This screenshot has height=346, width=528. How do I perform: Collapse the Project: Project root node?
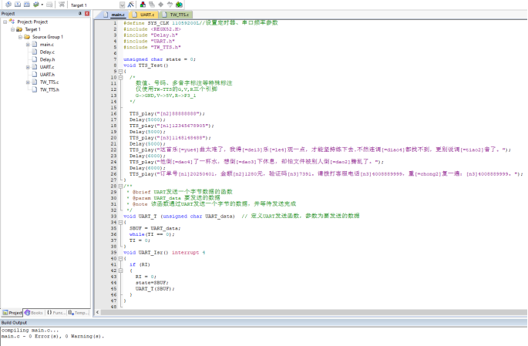click(x=5, y=22)
